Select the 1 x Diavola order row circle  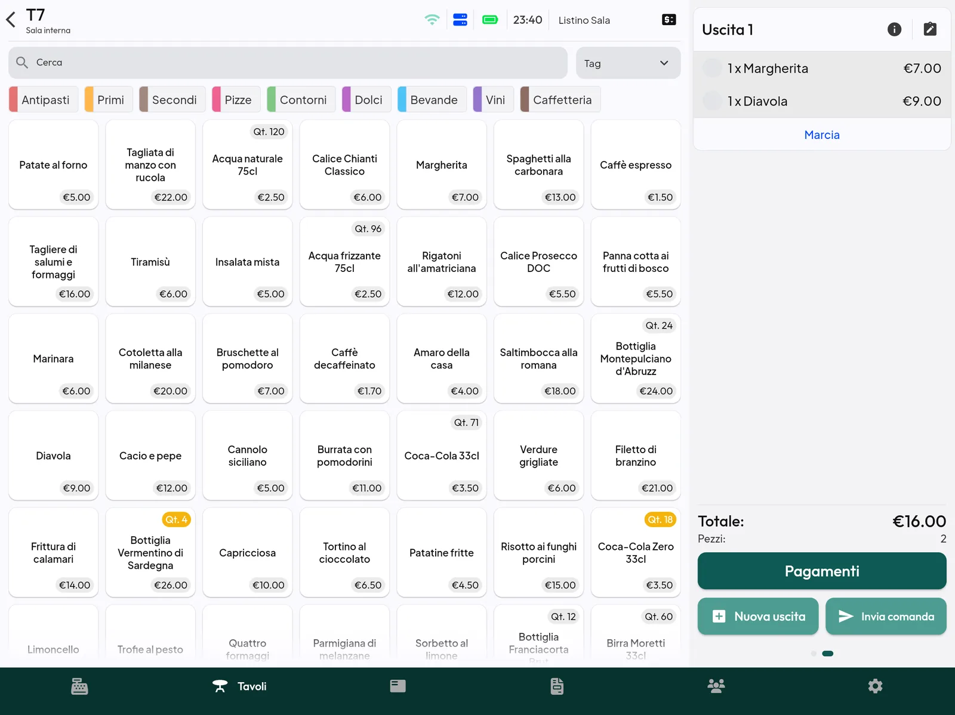[x=712, y=101]
